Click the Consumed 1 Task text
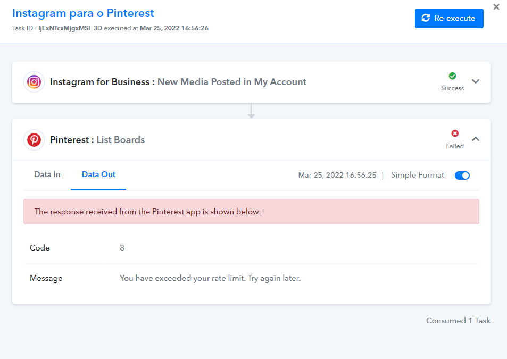Screen dimensions: 507x359 pyautogui.click(x=458, y=321)
